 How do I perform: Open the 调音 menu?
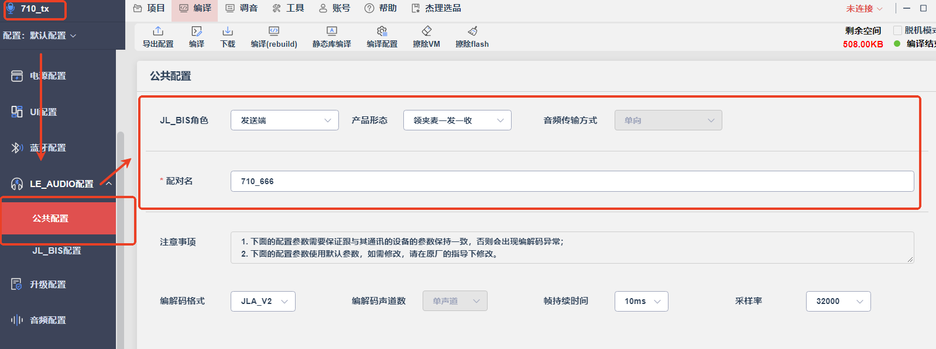click(242, 8)
